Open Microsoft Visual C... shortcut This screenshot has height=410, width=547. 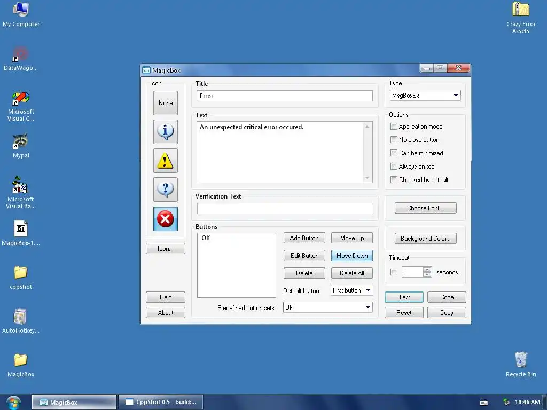coord(21,106)
